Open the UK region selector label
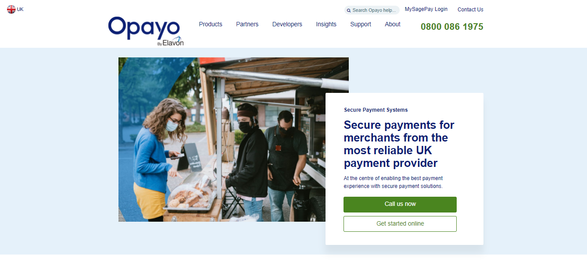 pyautogui.click(x=20, y=9)
